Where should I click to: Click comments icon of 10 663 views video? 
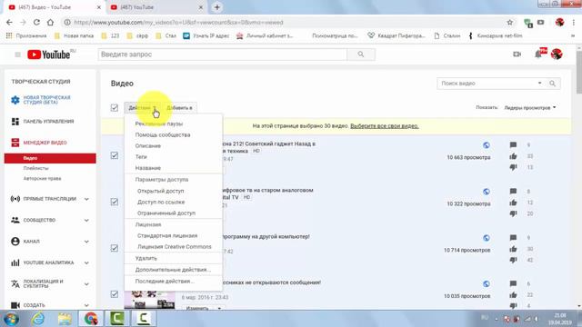click(x=513, y=144)
